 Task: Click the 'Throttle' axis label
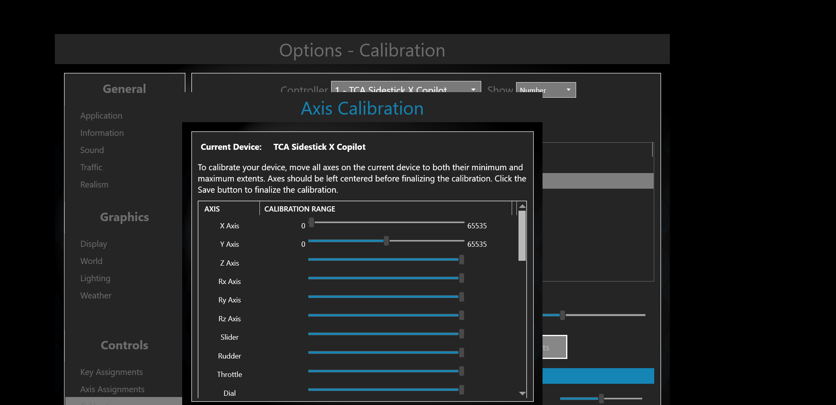click(229, 375)
